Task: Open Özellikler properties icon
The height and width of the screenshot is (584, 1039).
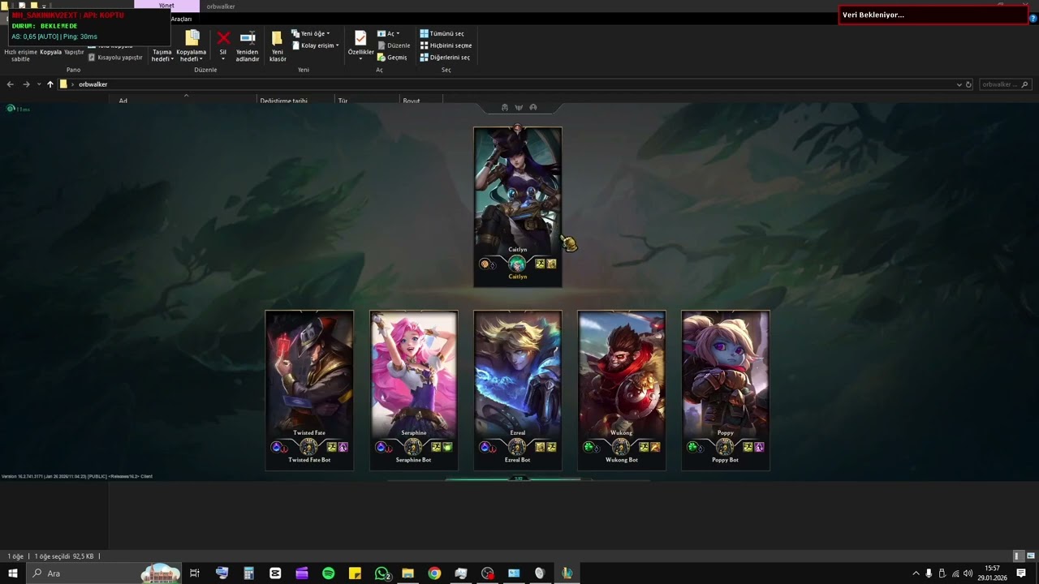Action: 360,38
